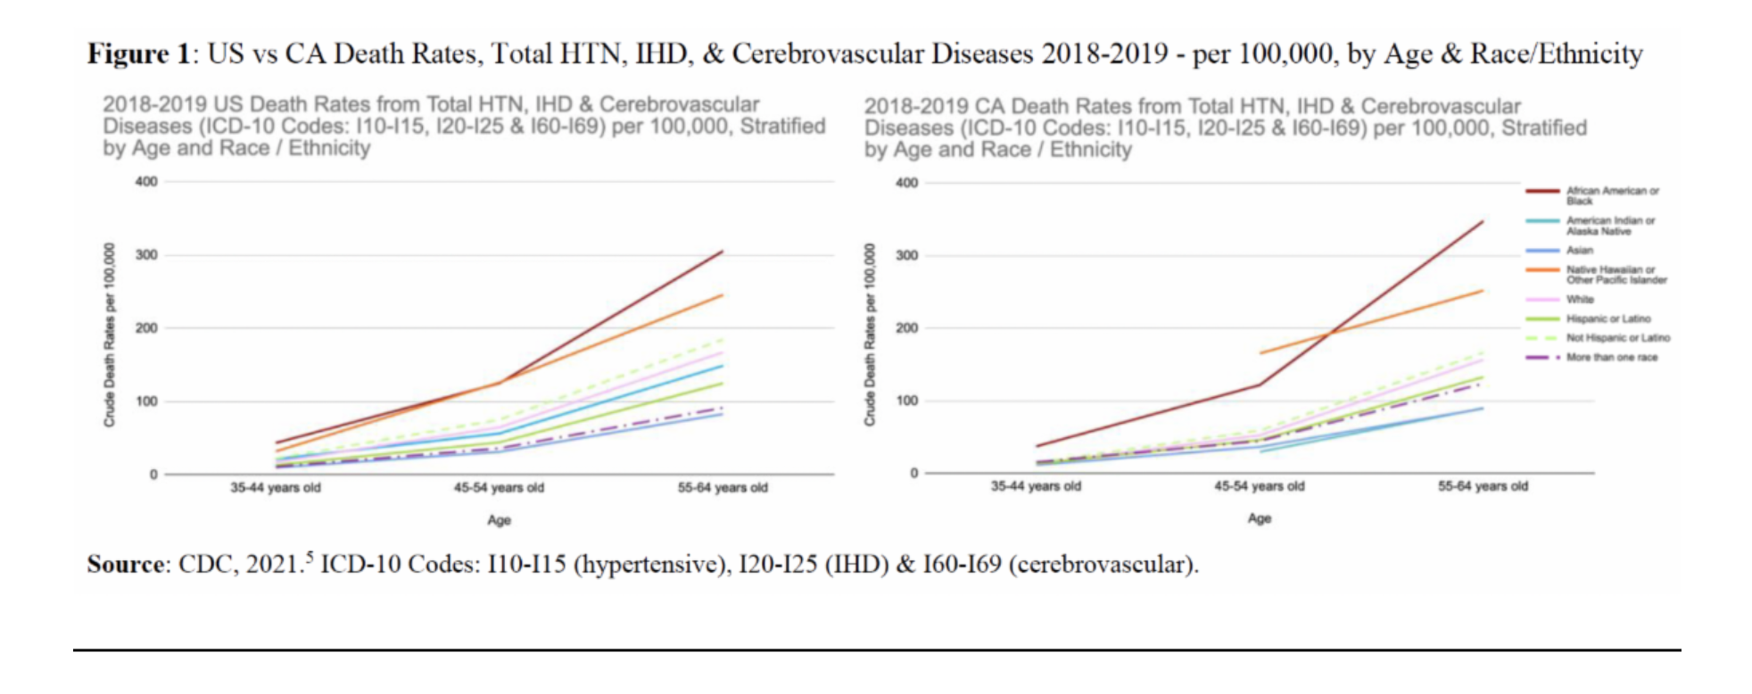Screen dimensions: 1752x694
Task: Click "35-44 years old" under the US chart
Action: 276,488
